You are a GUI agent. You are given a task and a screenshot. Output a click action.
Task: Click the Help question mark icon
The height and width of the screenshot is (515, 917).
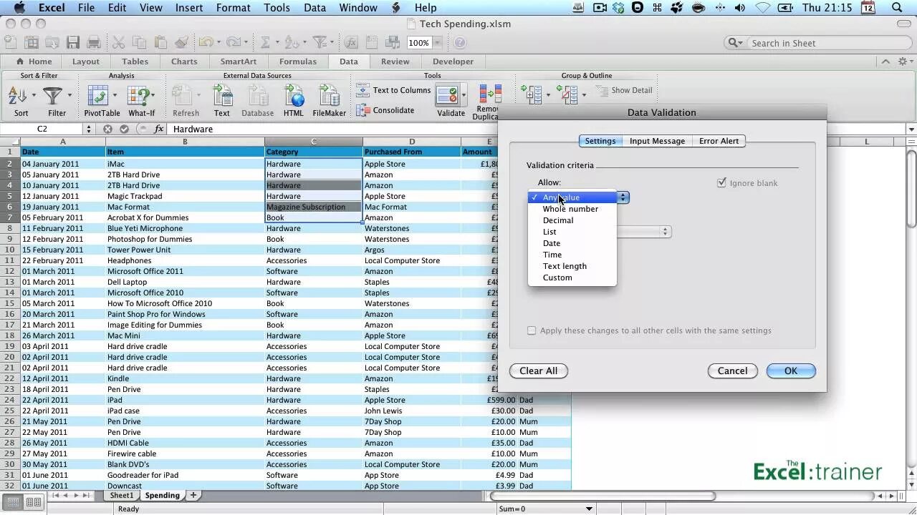click(x=461, y=43)
